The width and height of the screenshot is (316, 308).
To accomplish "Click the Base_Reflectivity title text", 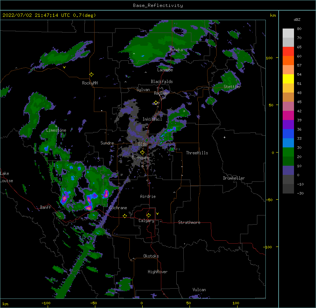I will [x=158, y=5].
